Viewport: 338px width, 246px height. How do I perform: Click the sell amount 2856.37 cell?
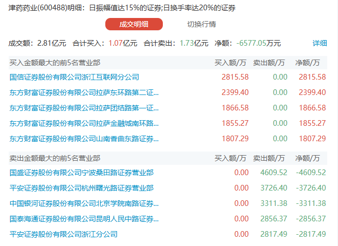tap(274, 219)
